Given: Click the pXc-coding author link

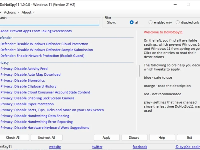Looking at the screenshot, I should click(188, 147).
